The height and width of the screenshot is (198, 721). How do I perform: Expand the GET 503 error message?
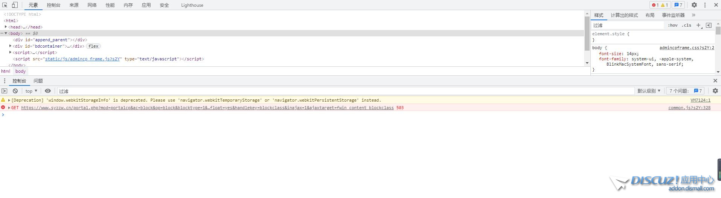click(x=9, y=108)
